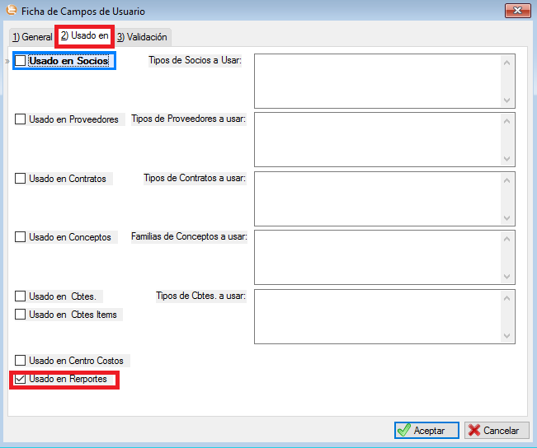Tick the Usado en Contratos checkbox
This screenshot has width=537, height=448.
(21, 179)
